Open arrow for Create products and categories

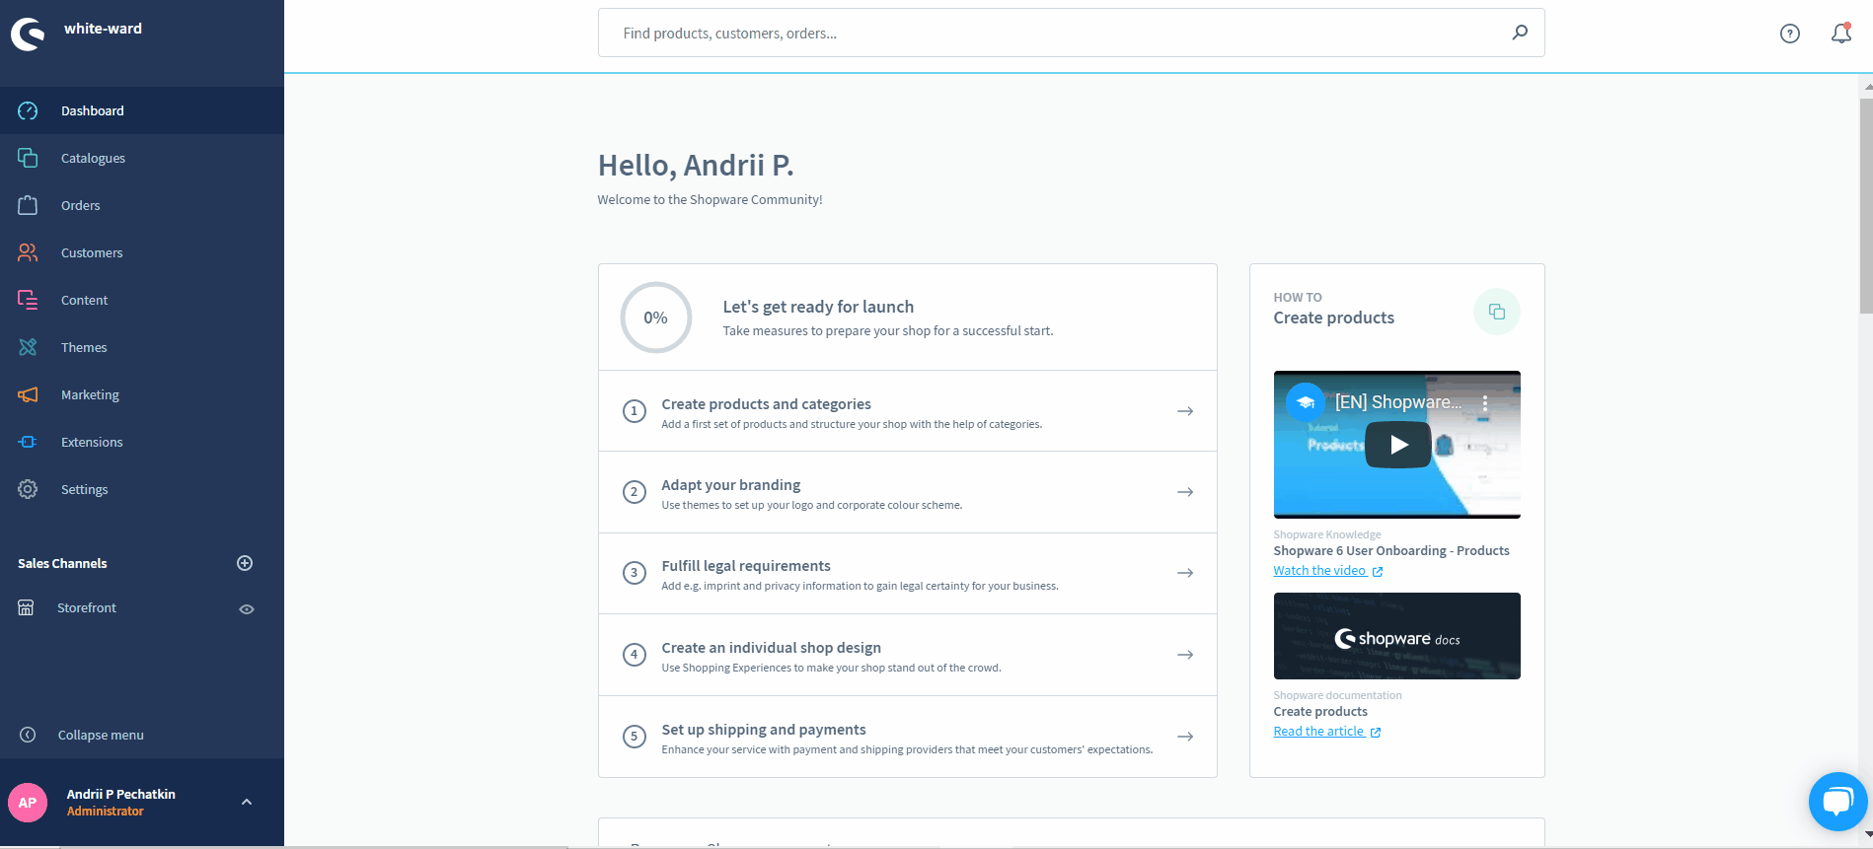click(1185, 411)
